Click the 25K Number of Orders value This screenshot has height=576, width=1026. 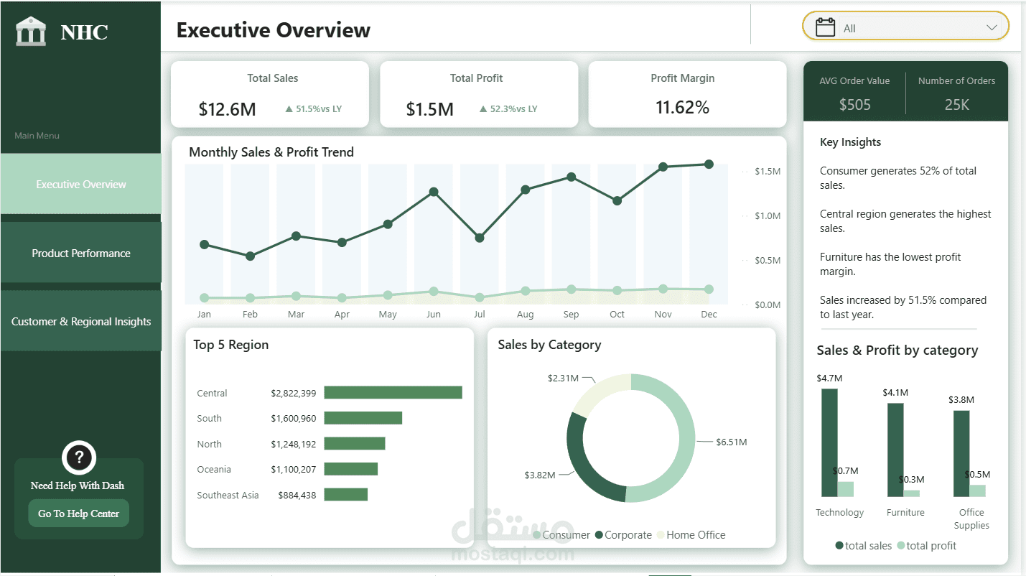956,105
